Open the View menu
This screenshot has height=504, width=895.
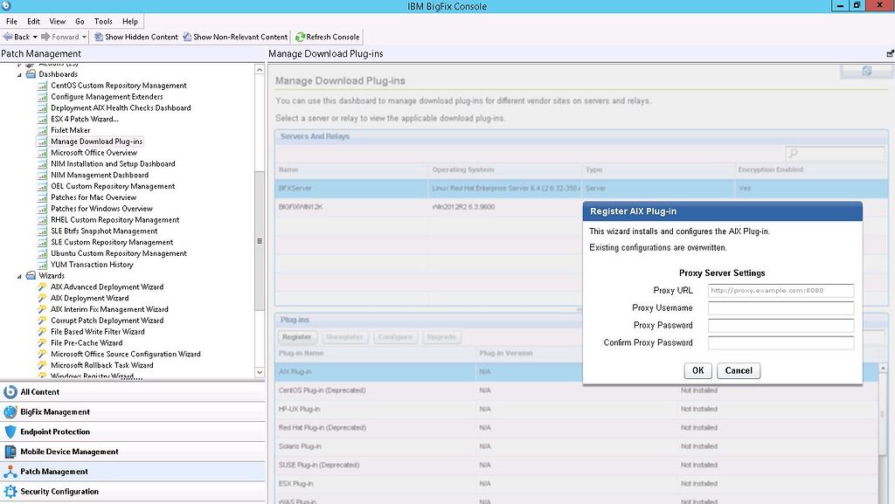pos(58,21)
